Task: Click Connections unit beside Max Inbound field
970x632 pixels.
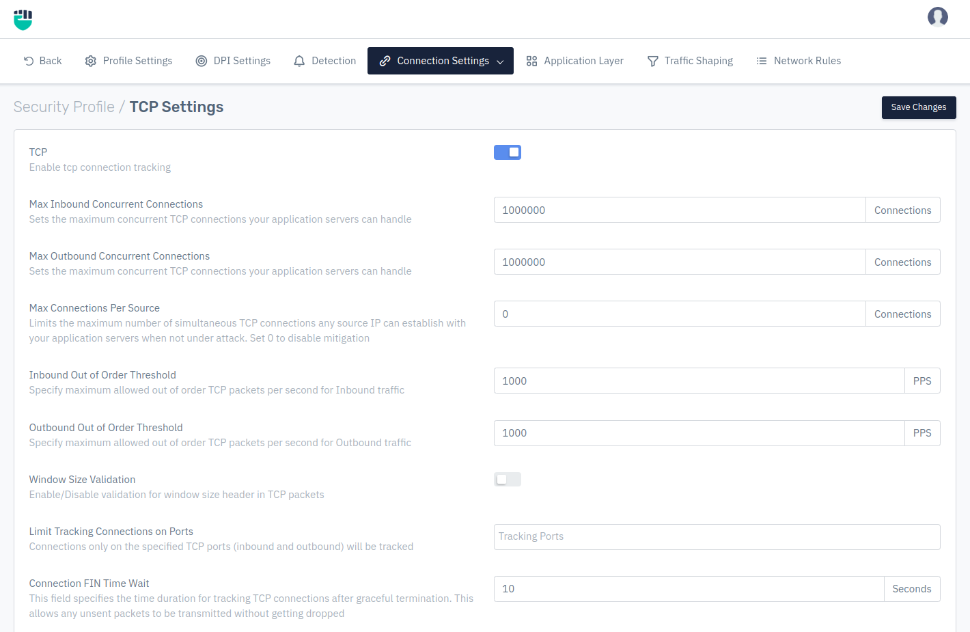Action: 902,210
